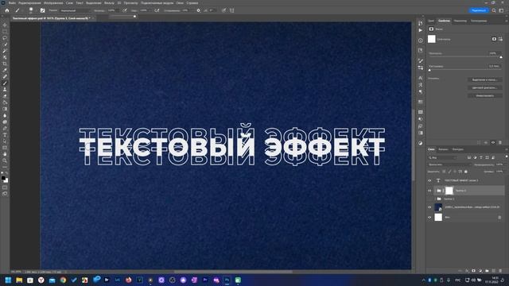Open smoothing options gear icon
Viewport: 509px width, 286px height.
pyautogui.click(x=198, y=10)
